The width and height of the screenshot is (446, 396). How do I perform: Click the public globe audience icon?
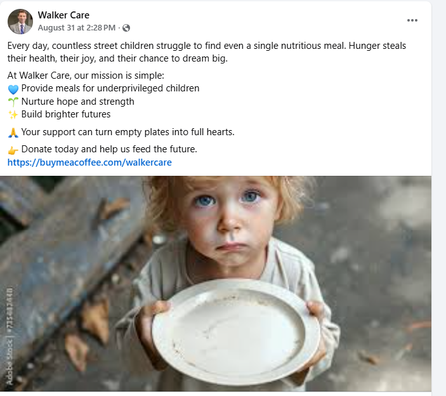(126, 28)
